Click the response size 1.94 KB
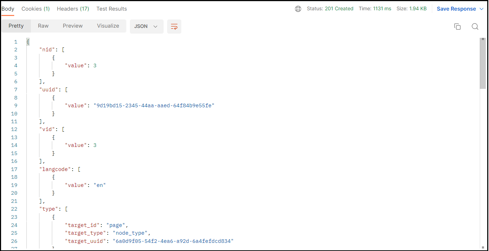 coord(418,9)
